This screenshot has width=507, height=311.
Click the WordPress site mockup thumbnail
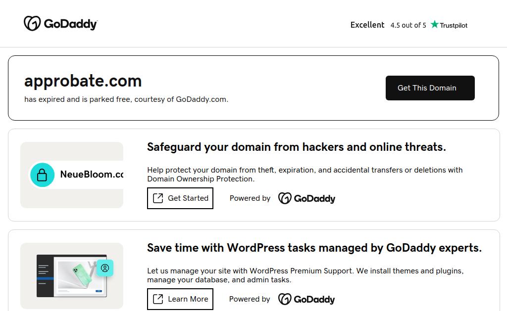[71, 276]
